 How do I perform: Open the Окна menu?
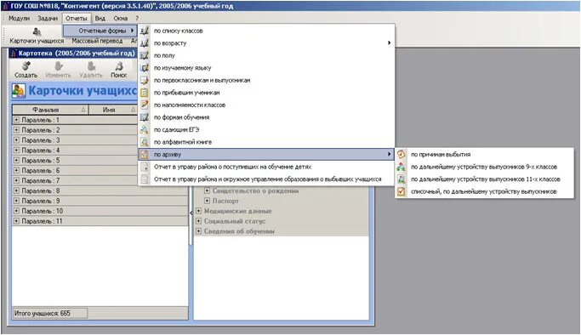121,18
